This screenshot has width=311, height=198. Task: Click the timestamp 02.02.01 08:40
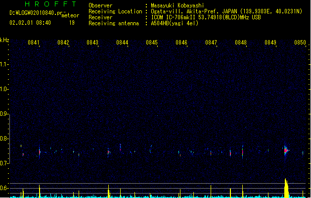point(30,23)
